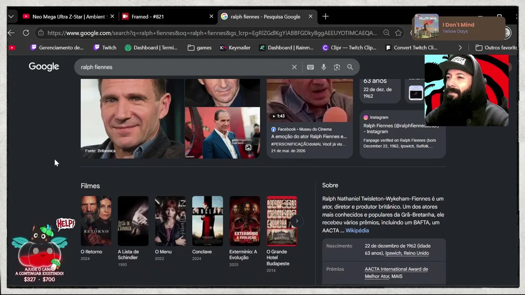Select the Extermínio: A Evolução title
The width and height of the screenshot is (525, 295).
tap(243, 254)
